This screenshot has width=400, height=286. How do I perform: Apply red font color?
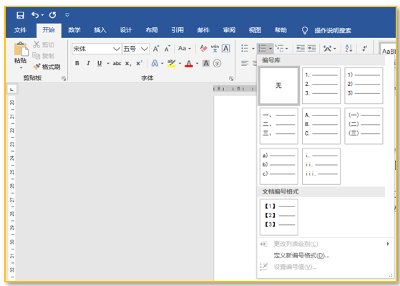pyautogui.click(x=189, y=63)
